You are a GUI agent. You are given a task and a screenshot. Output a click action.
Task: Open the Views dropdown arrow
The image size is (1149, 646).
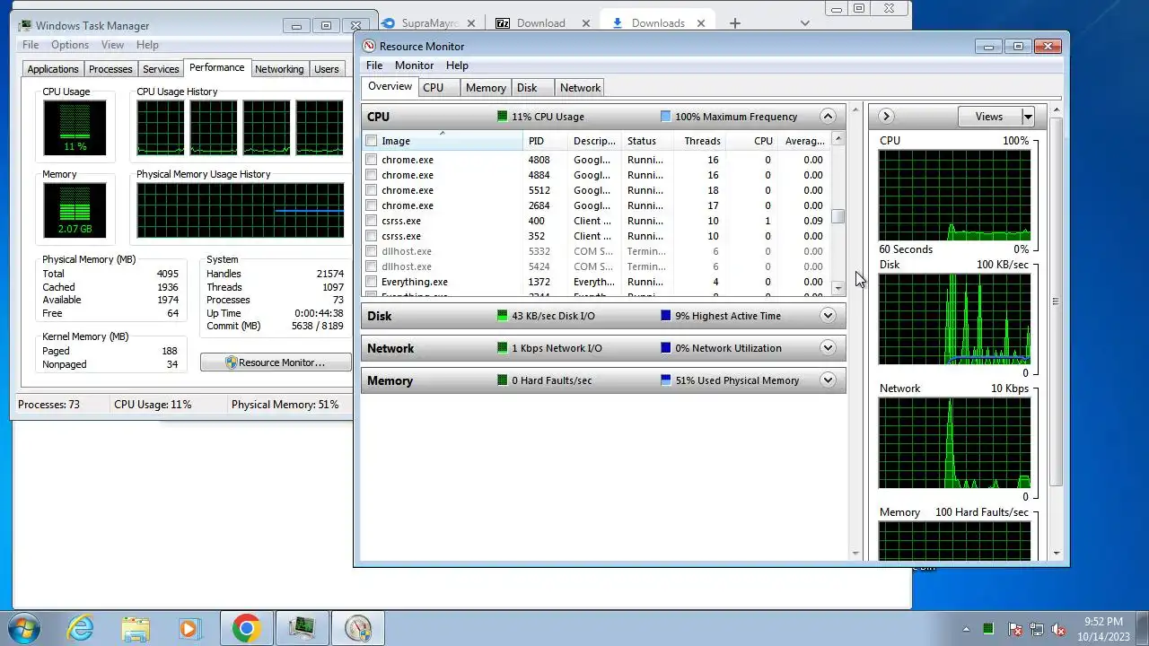(x=1028, y=117)
